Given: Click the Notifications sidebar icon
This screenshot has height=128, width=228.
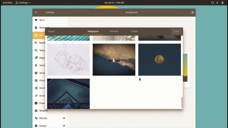Looking at the screenshot, I should click(x=36, y=43).
